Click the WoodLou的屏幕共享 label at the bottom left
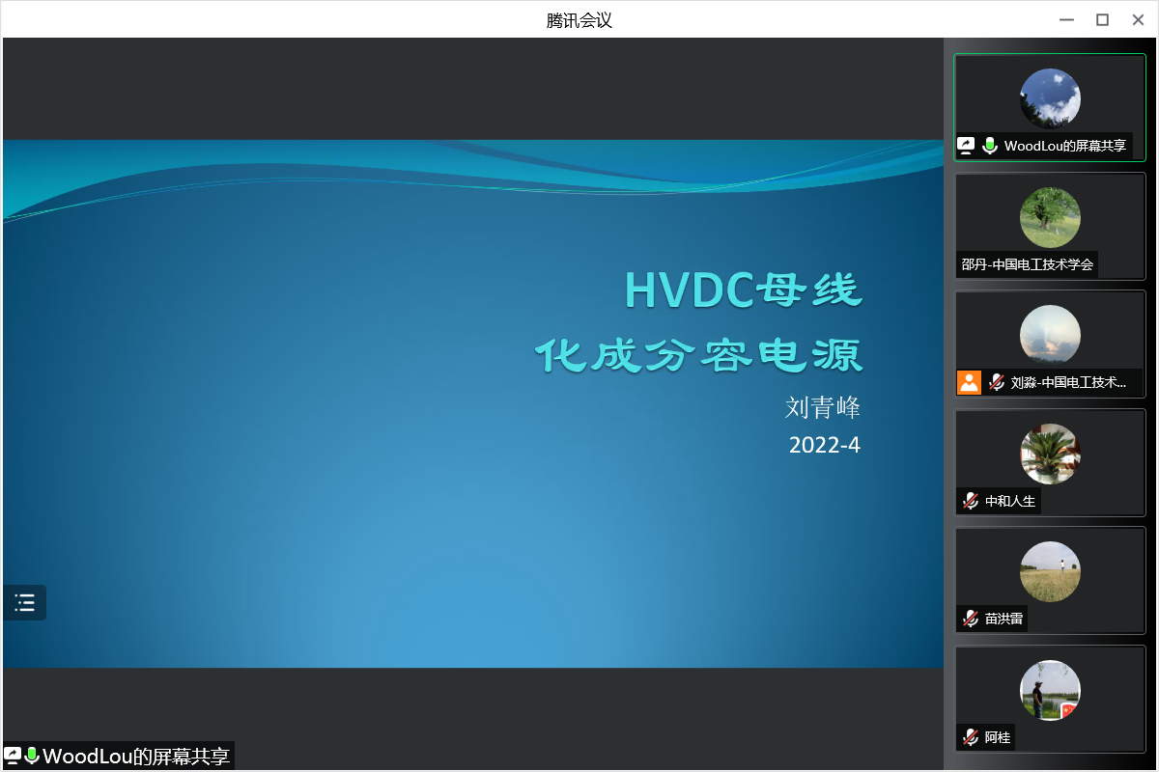The image size is (1159, 772). pos(136,756)
